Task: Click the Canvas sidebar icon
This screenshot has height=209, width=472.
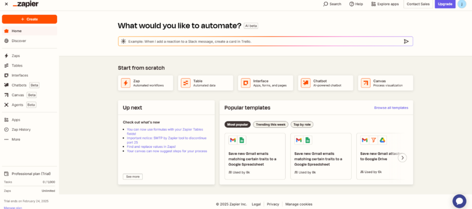Action: pyautogui.click(x=6, y=95)
